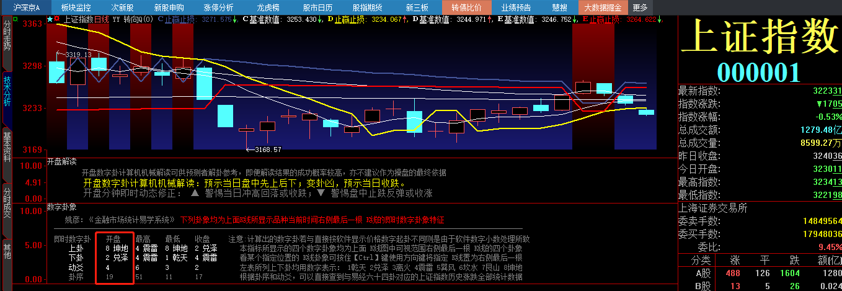Click the 3168.57 low price marker

coord(267,150)
